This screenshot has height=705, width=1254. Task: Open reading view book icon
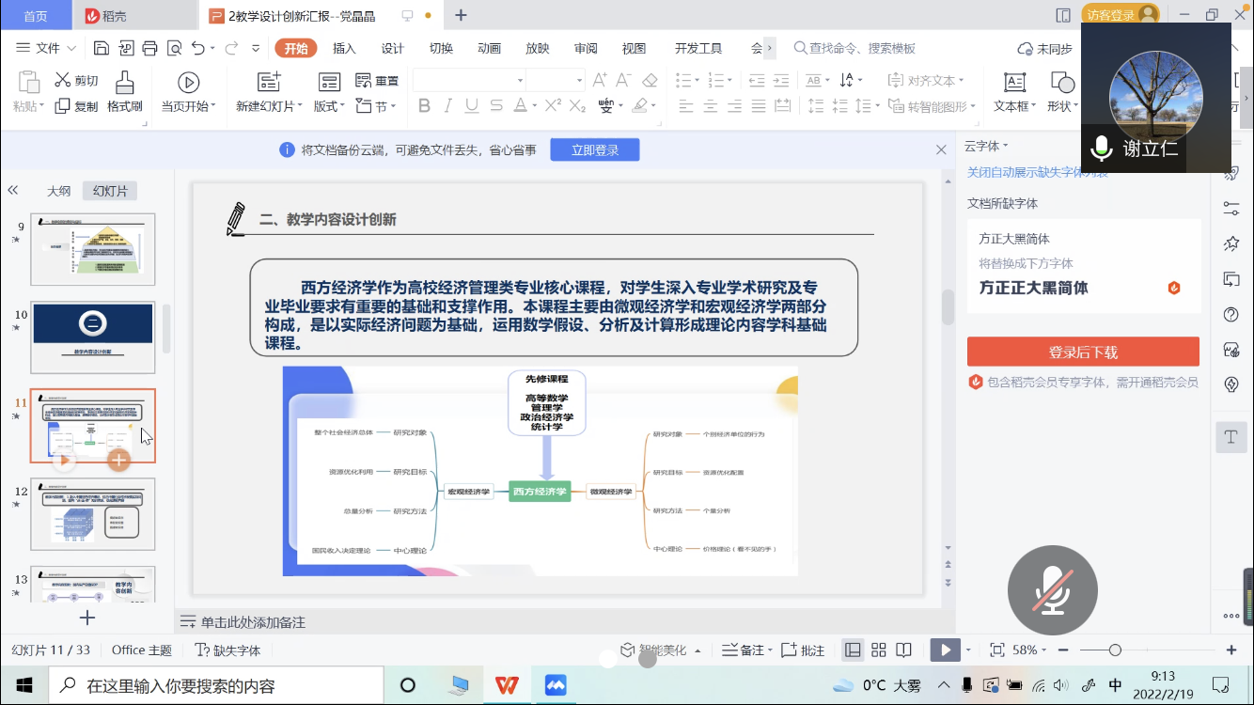click(x=903, y=650)
